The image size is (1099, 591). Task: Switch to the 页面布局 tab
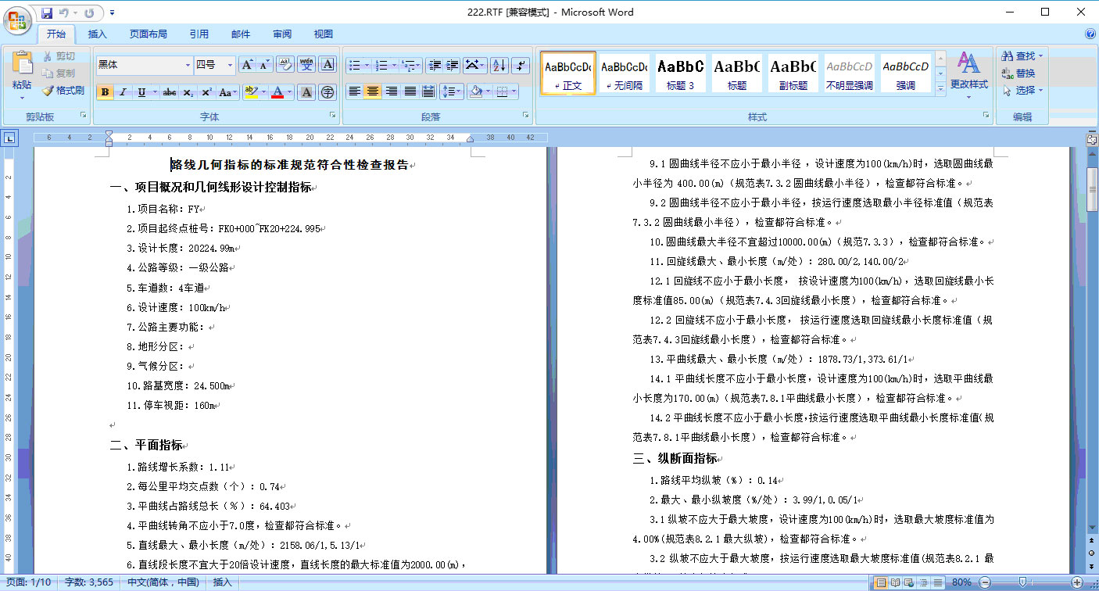[149, 34]
